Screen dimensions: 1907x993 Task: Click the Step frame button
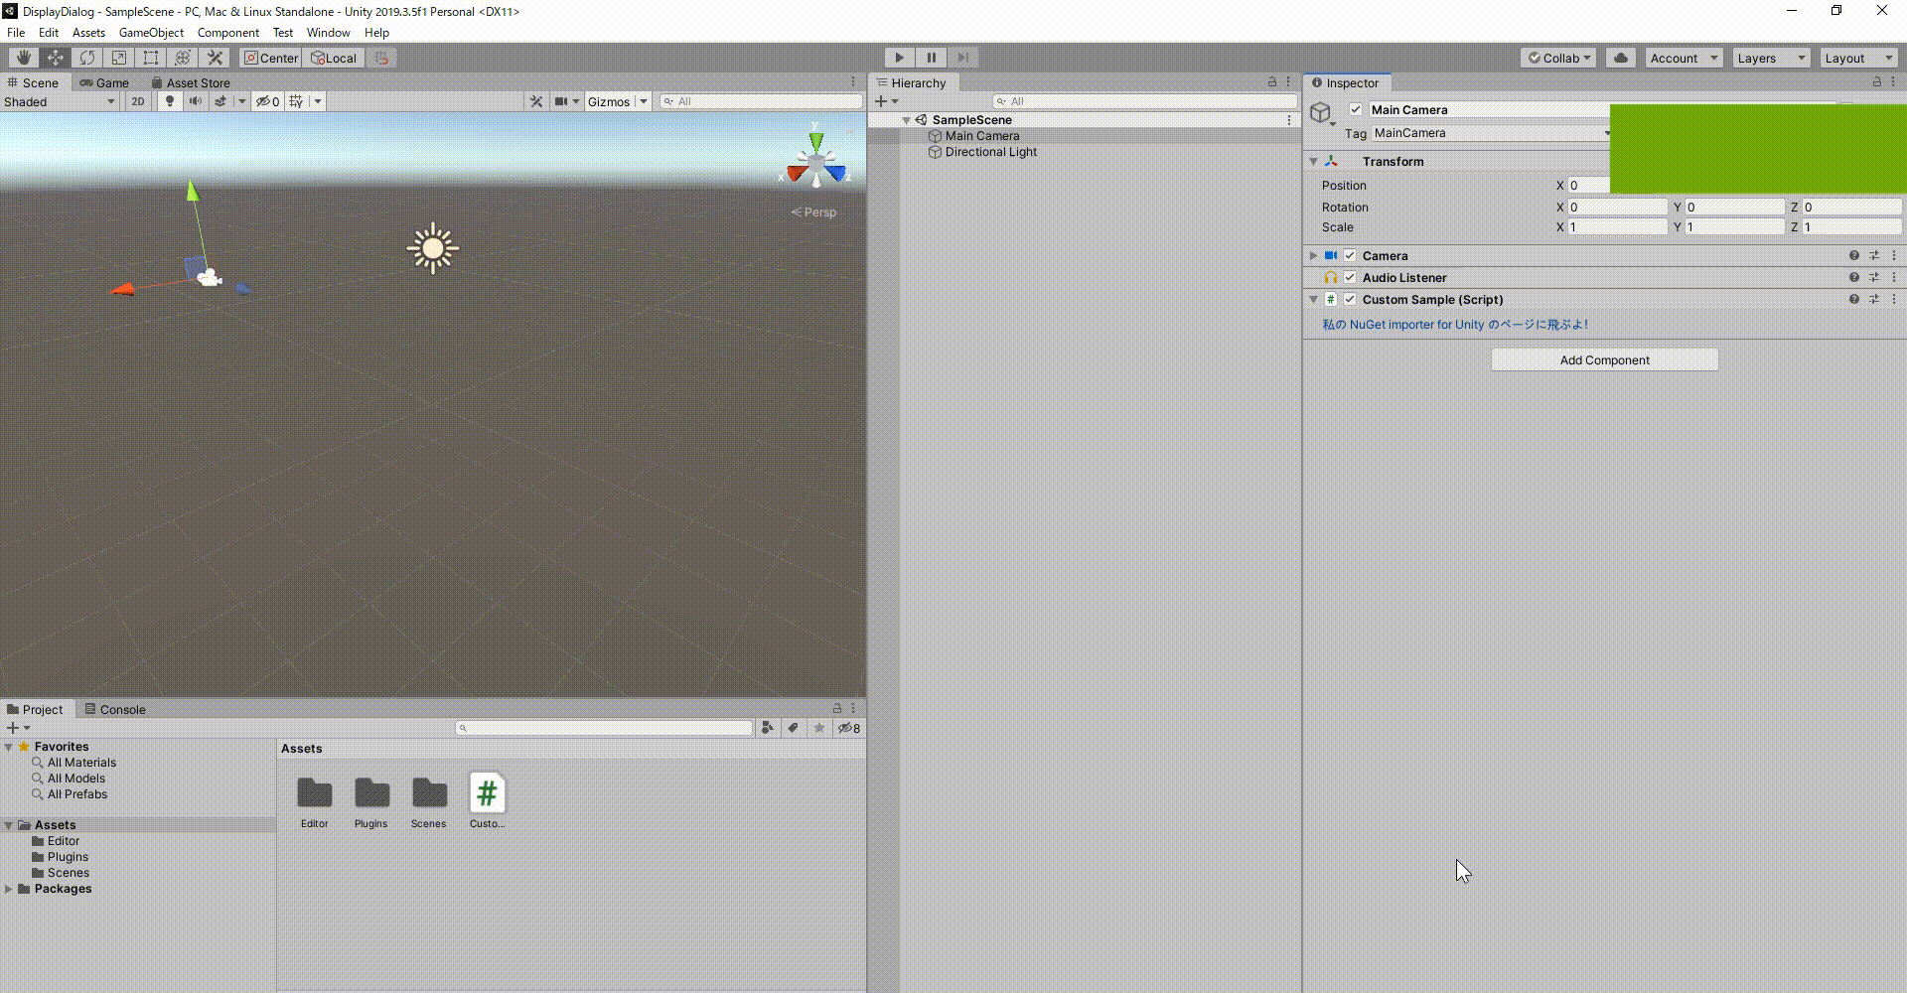(962, 58)
